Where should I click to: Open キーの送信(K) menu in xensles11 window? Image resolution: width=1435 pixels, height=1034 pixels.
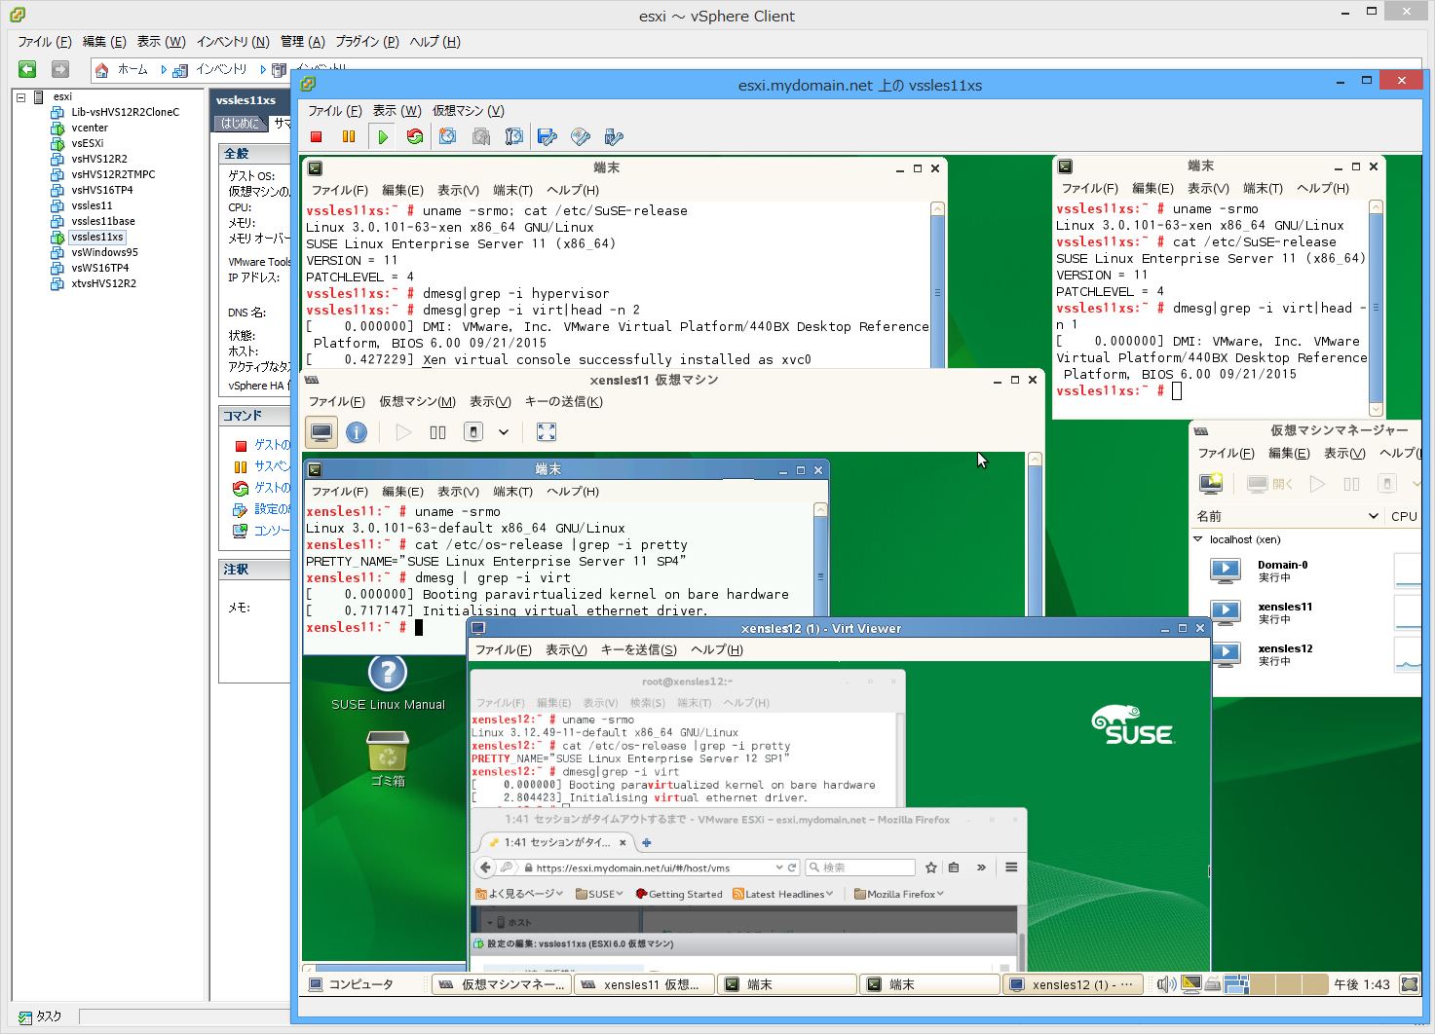[x=564, y=402]
